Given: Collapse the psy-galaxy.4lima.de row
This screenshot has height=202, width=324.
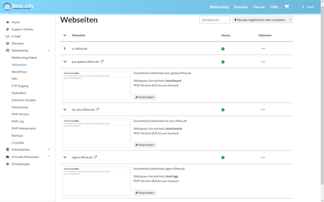Looking at the screenshot, I should (65, 62).
